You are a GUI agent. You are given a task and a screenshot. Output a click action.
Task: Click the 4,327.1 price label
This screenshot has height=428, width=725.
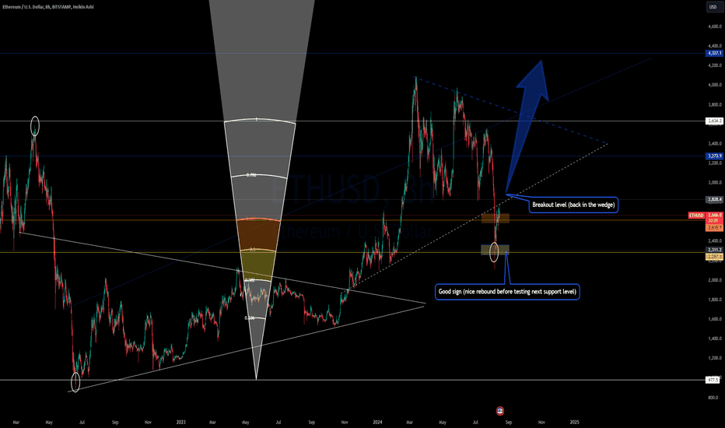coord(714,53)
